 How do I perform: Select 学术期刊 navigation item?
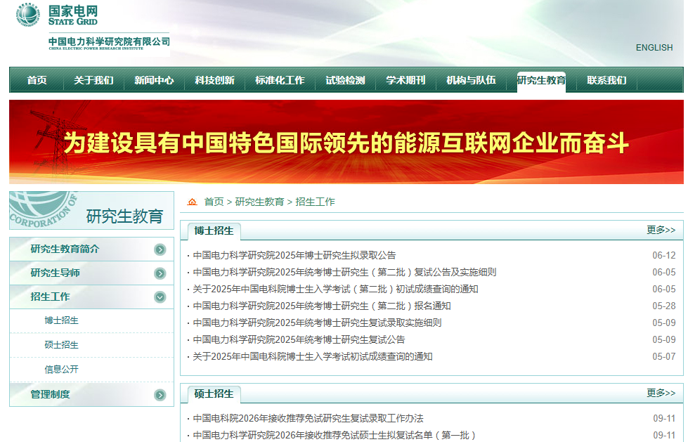(405, 80)
